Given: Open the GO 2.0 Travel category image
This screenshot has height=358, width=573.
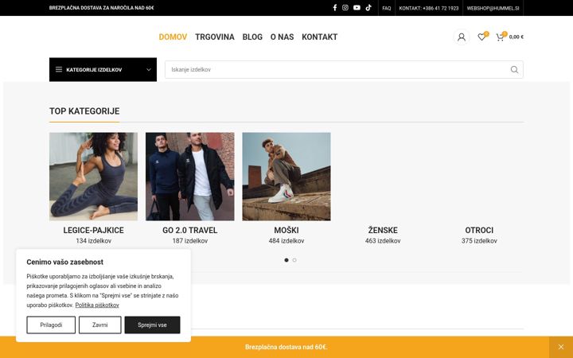Looking at the screenshot, I should (190, 177).
